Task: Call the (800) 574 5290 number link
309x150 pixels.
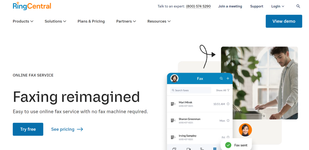Action: pos(198,6)
